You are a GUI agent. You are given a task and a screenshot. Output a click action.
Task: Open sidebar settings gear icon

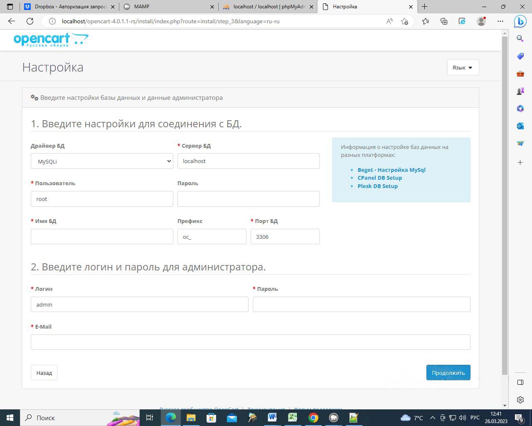point(520,400)
